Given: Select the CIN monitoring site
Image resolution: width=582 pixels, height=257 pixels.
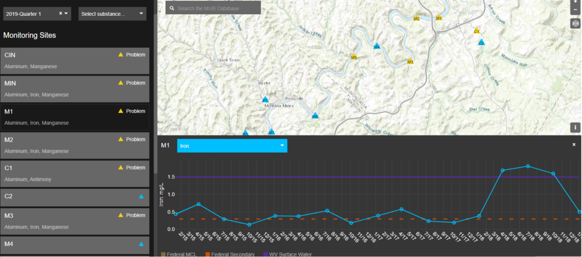Looking at the screenshot, I should coord(74,61).
